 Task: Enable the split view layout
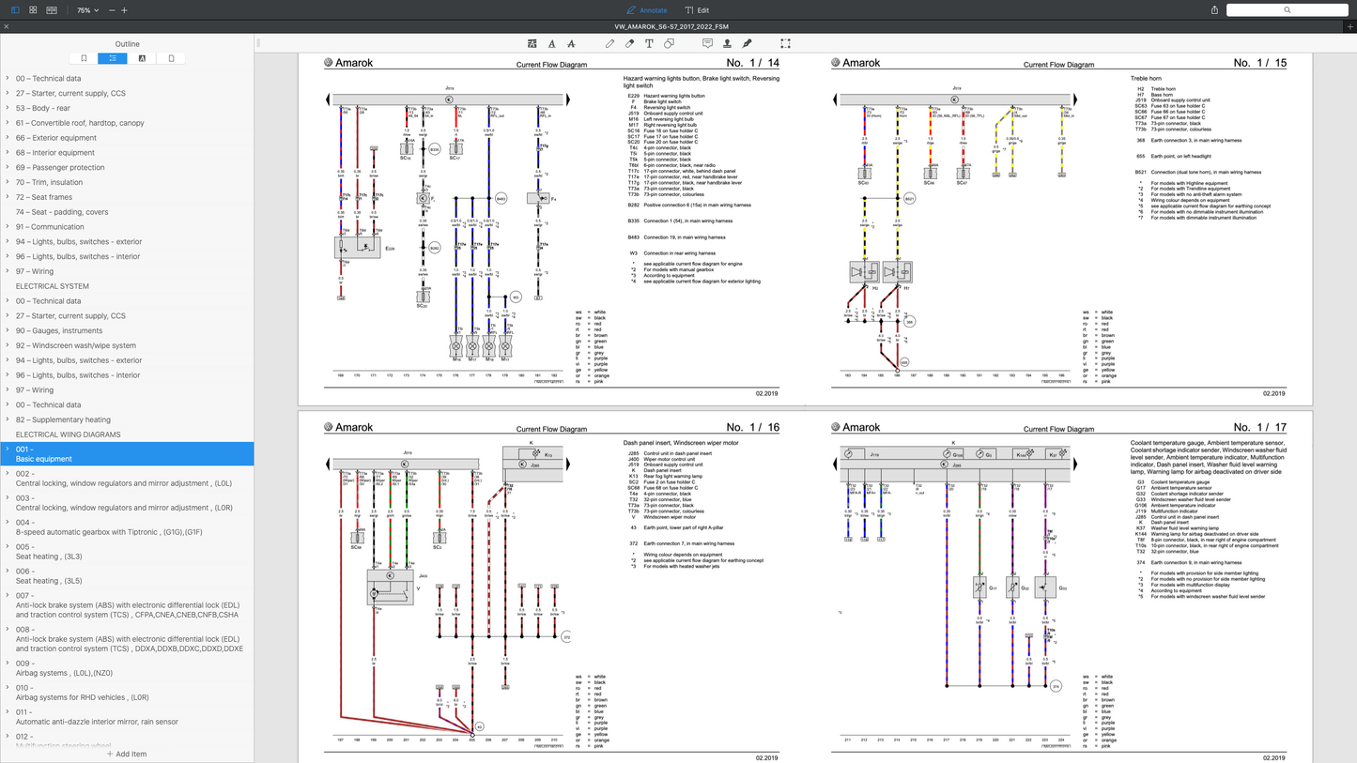point(52,10)
